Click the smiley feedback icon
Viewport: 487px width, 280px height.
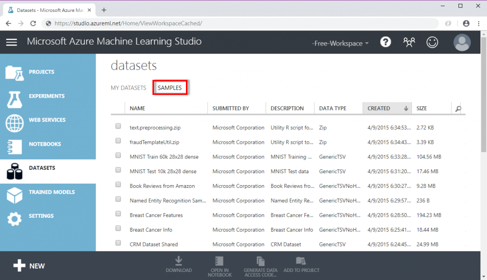432,42
